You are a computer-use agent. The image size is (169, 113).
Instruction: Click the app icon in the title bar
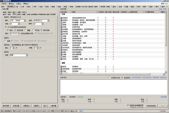[x=1, y=1]
